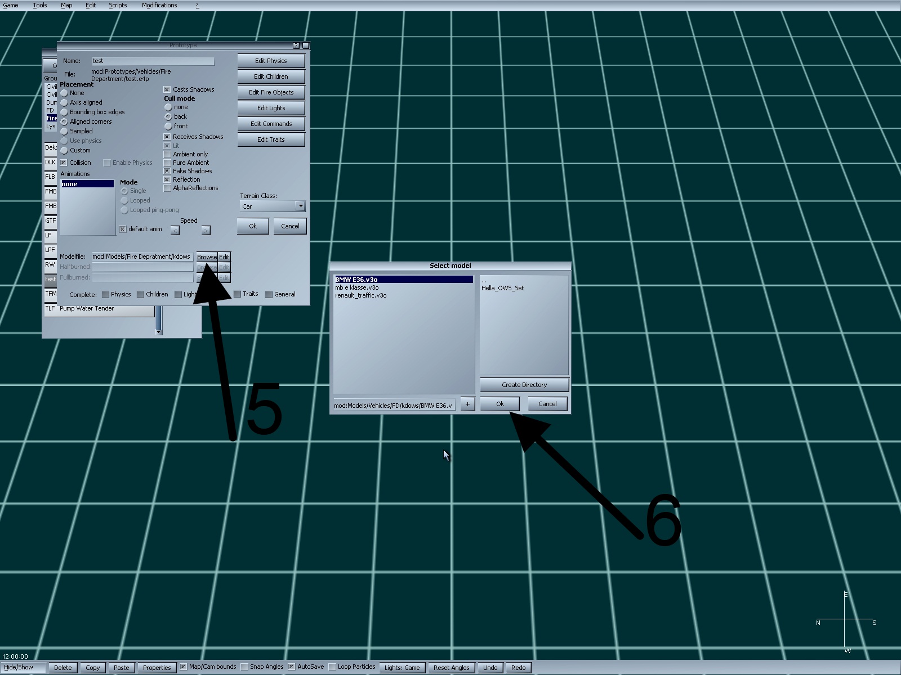
Task: Open the Hella_OWS_Set folder
Action: tap(502, 288)
